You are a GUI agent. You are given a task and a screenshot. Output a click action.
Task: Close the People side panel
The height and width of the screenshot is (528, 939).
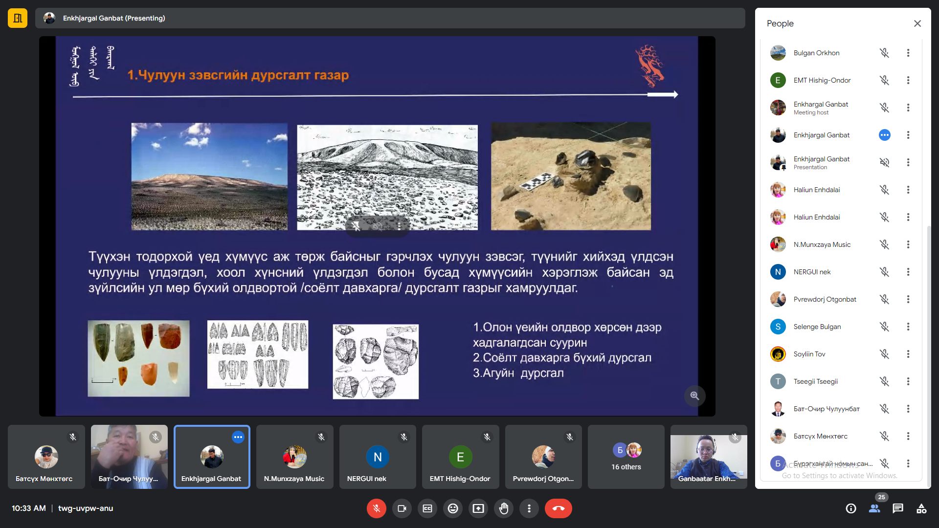(917, 23)
